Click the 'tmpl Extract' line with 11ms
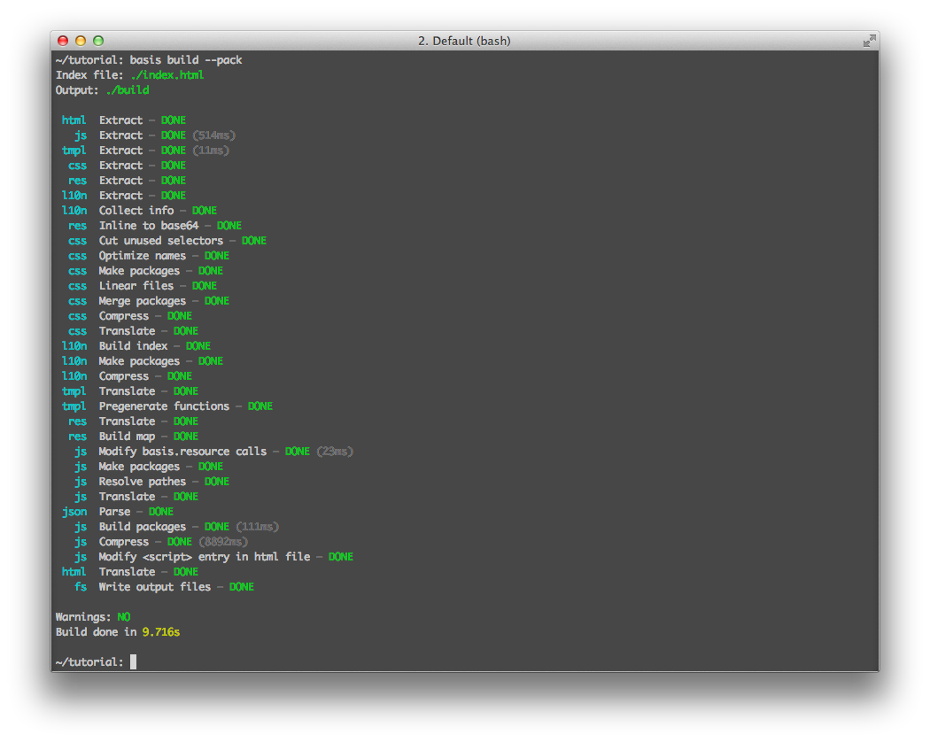This screenshot has width=930, height=742. 145,150
